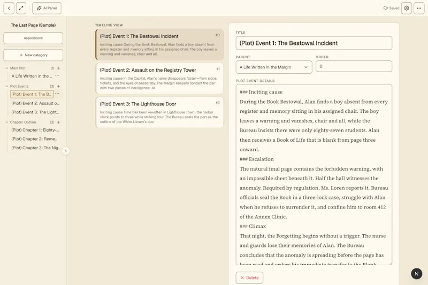The image size is (428, 285).
Task: Open the settings gear icon
Action: click(x=407, y=8)
